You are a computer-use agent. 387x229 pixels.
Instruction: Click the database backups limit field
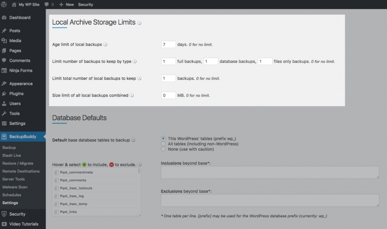[211, 61]
